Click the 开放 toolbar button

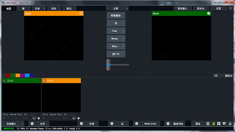point(38,9)
